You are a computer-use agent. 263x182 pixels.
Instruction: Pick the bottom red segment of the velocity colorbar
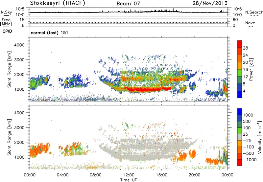240,163
